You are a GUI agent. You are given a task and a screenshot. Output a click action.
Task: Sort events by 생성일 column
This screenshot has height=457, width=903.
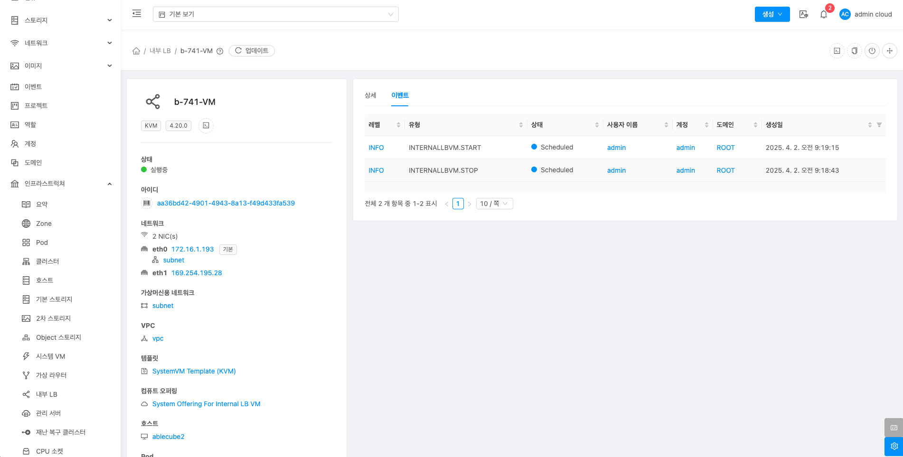[870, 125]
